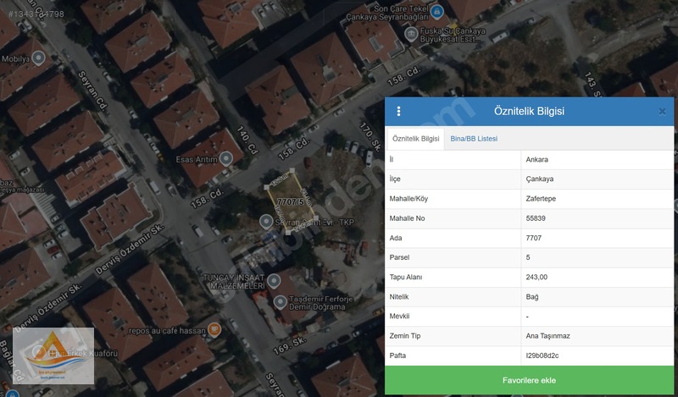Select the Ankara value cell
Image resolution: width=678 pixels, height=397 pixels.
597,159
